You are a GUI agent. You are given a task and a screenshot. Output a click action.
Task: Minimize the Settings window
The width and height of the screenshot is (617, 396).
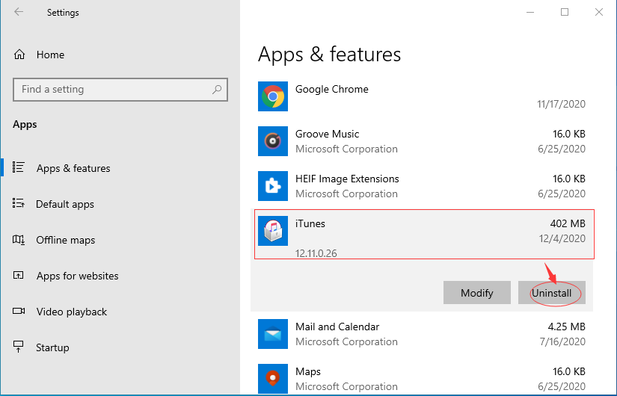pos(530,12)
